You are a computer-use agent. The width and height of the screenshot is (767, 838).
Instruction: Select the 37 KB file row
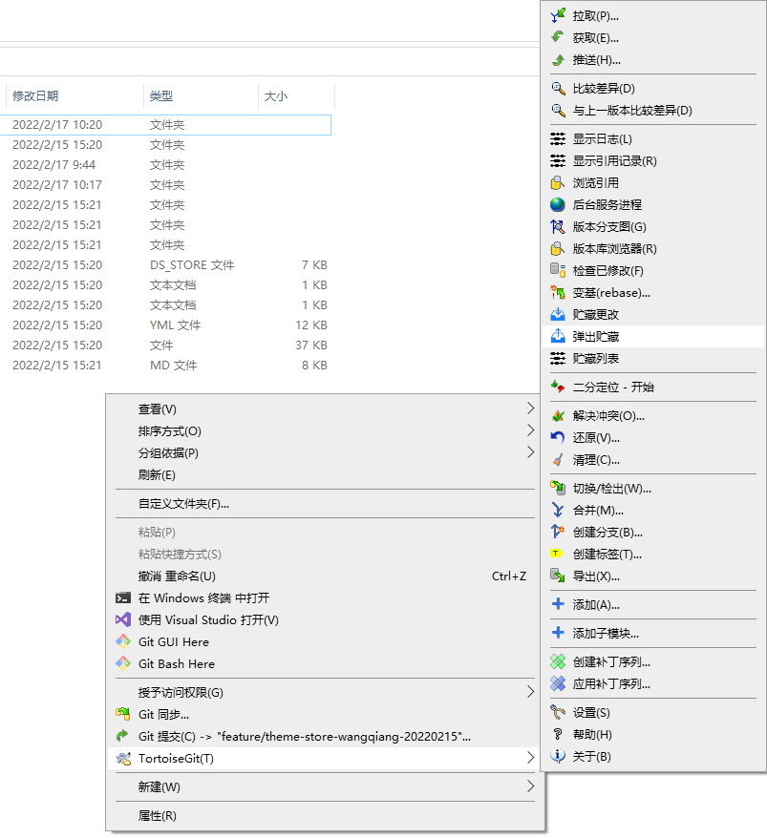[x=165, y=346]
